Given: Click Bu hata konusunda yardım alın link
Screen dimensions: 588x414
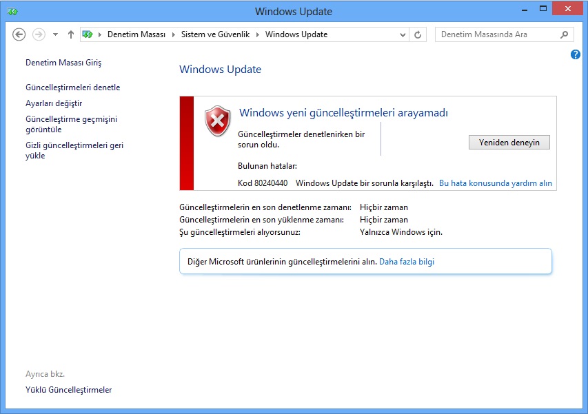Looking at the screenshot, I should pyautogui.click(x=496, y=183).
